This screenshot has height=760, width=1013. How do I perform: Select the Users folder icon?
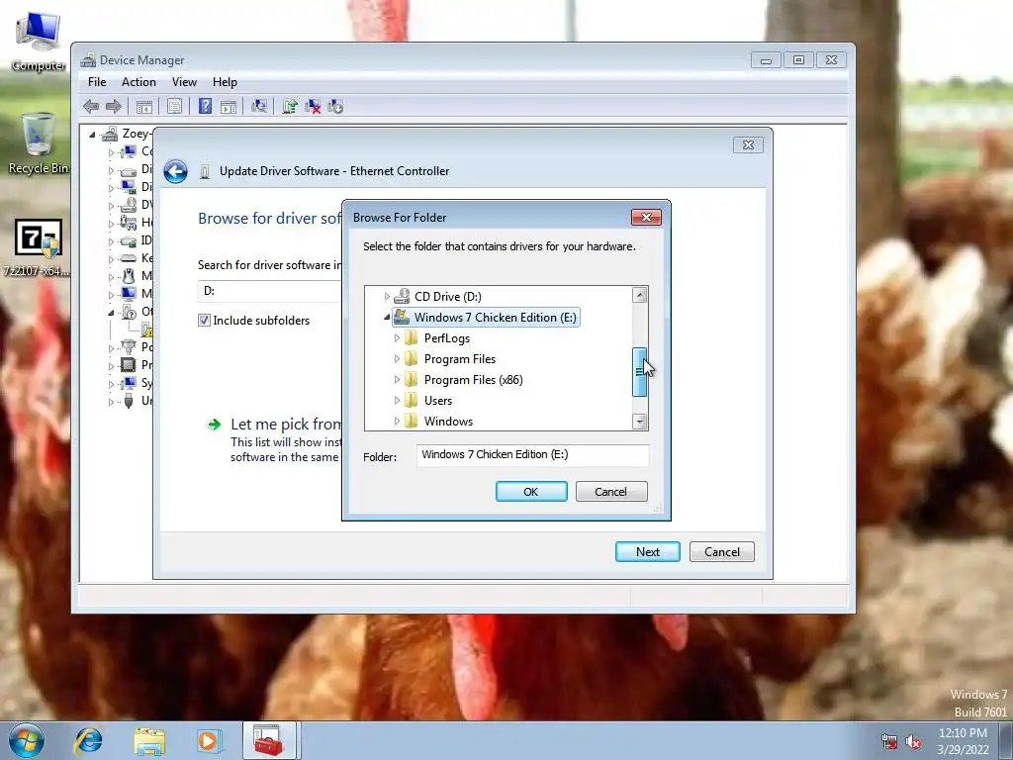pos(411,401)
